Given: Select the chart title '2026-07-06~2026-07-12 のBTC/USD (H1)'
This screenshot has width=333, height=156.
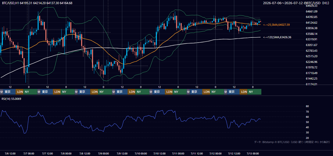Looking at the screenshot, I should pos(297,3).
